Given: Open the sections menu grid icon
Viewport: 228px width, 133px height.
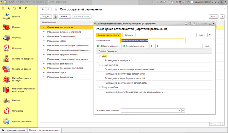Looking at the screenshot, I should (x=3, y=8).
